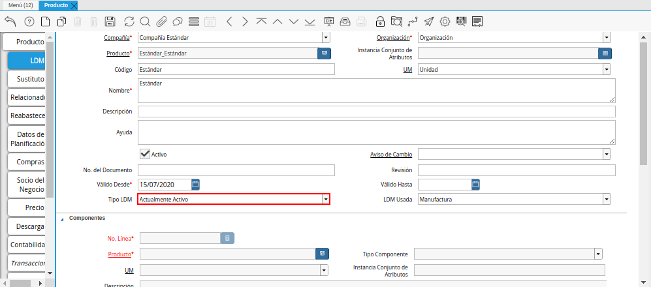
Task: Click the Undo changes arrow icon
Action: (x=10, y=22)
